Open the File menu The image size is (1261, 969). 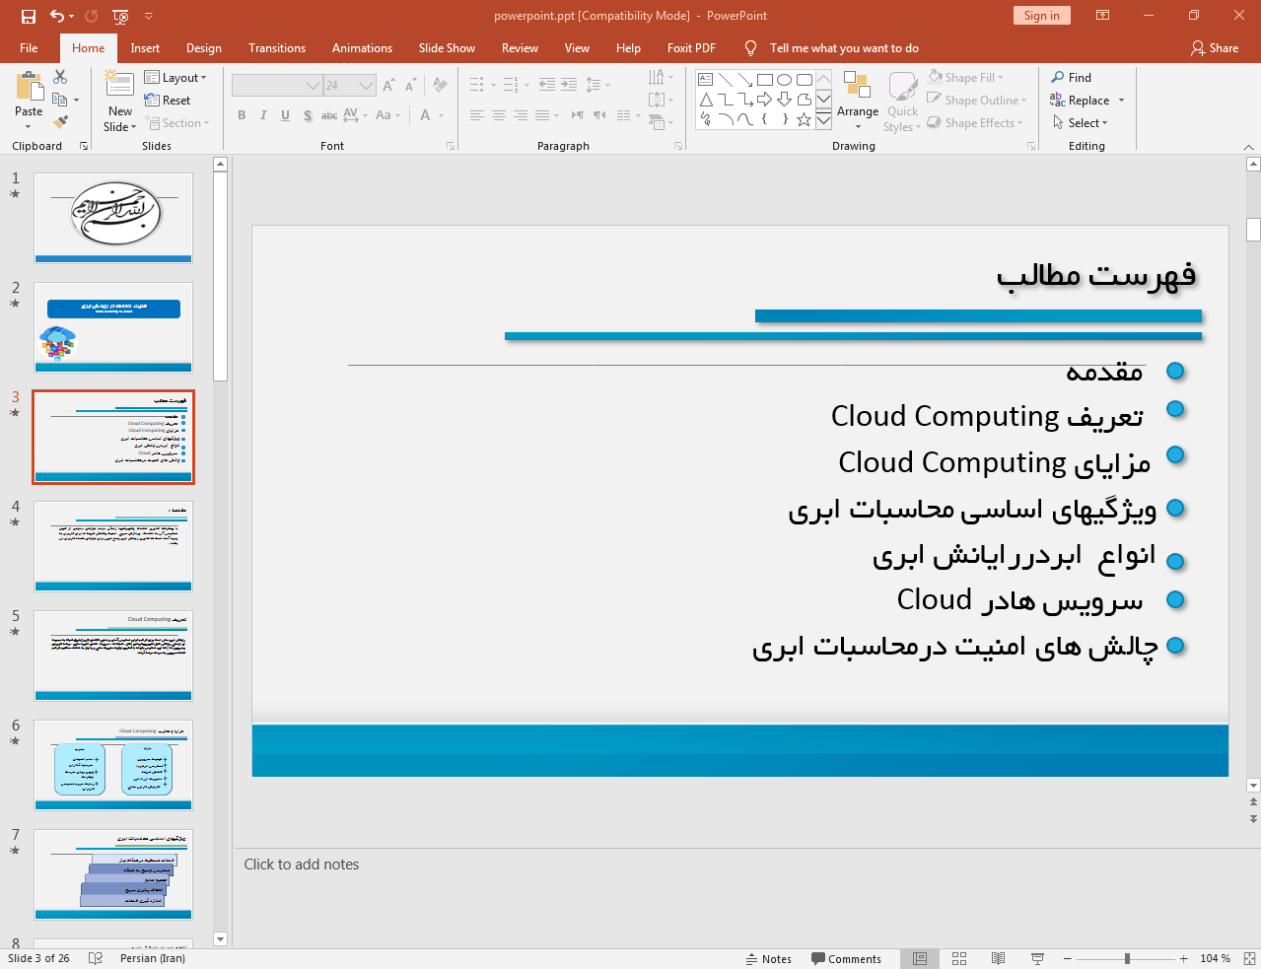pyautogui.click(x=29, y=47)
